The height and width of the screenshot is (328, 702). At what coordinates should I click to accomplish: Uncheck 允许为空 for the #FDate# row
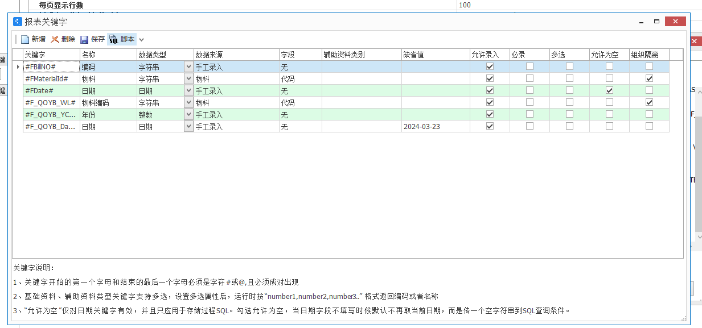pos(609,91)
